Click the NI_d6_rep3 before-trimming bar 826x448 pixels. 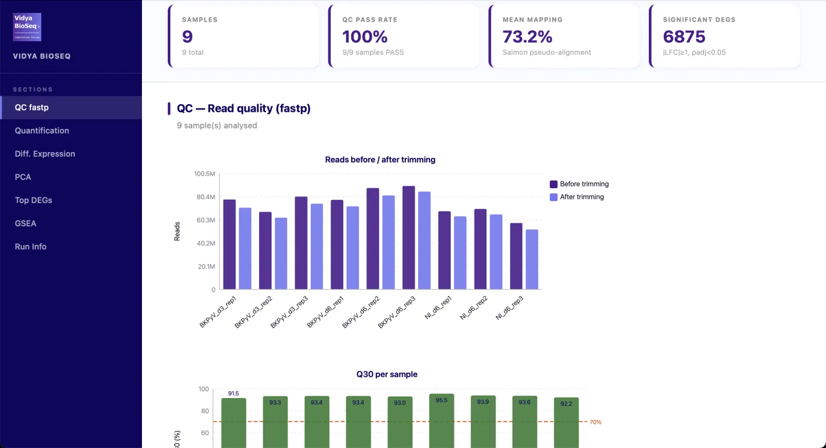516,256
